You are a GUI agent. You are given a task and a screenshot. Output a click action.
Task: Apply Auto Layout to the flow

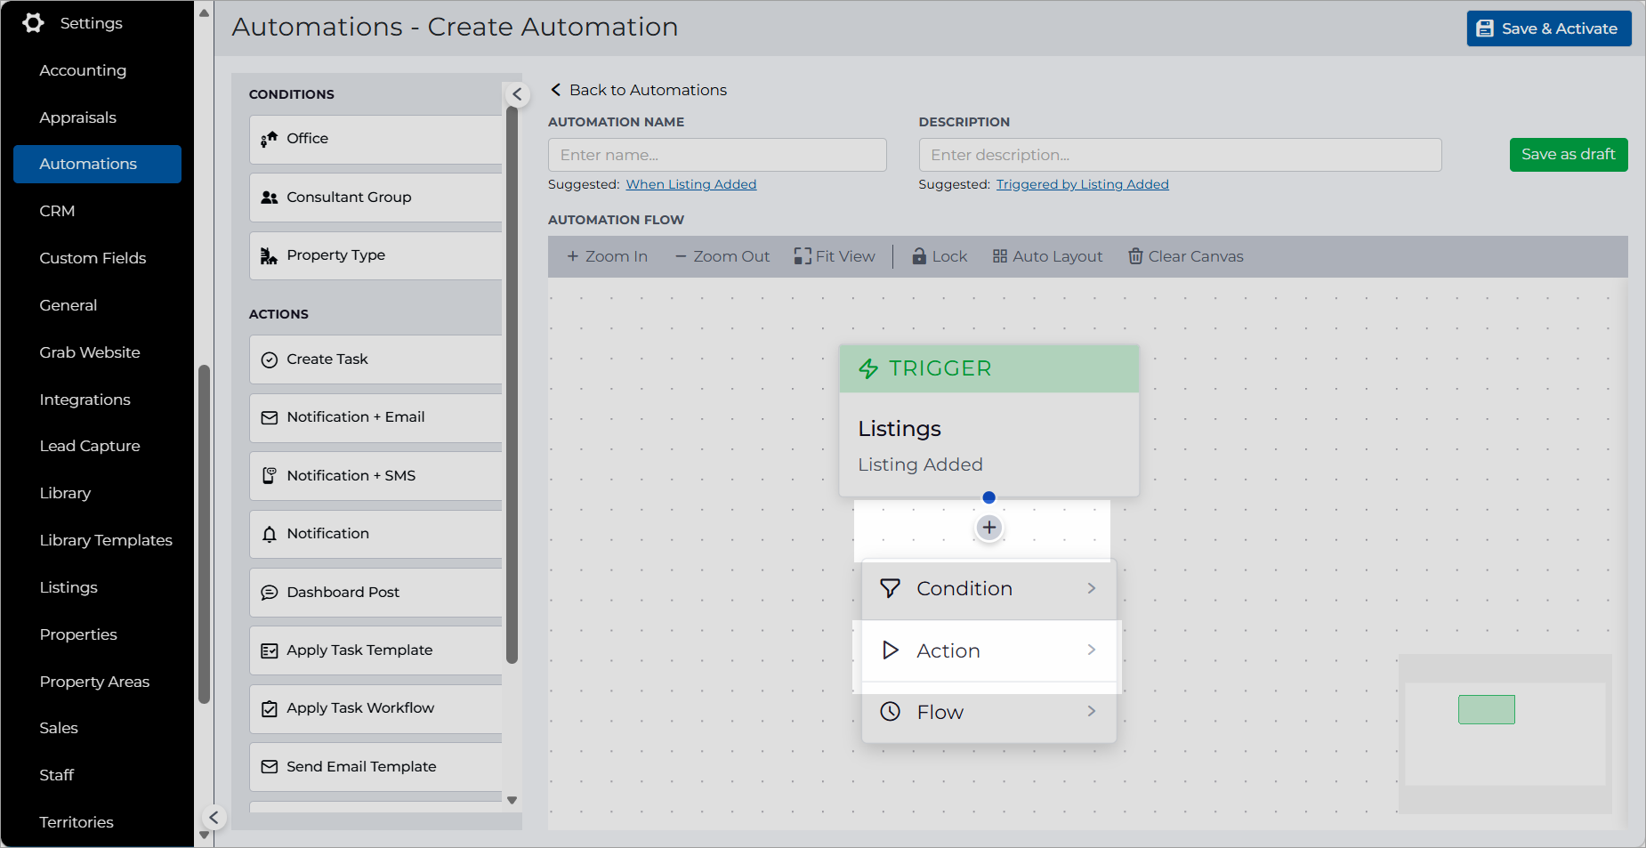[x=1048, y=256]
